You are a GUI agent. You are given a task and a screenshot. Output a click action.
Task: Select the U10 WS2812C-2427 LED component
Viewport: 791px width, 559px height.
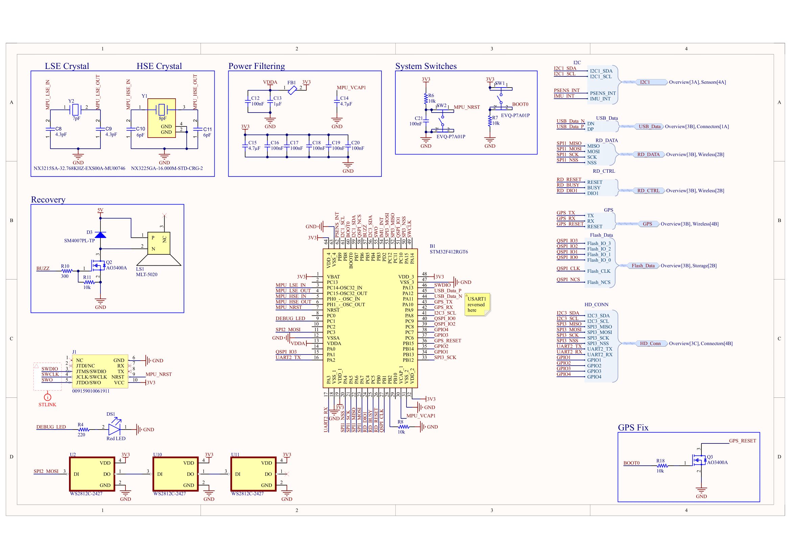176,474
